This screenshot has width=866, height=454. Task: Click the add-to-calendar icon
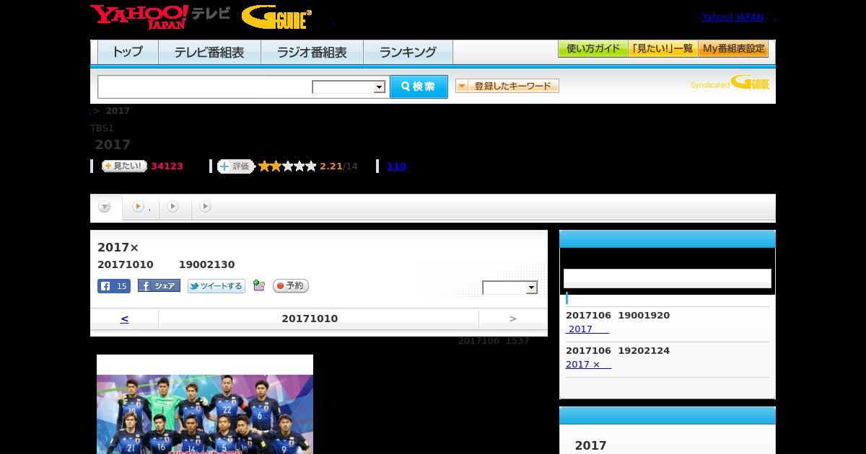point(259,286)
